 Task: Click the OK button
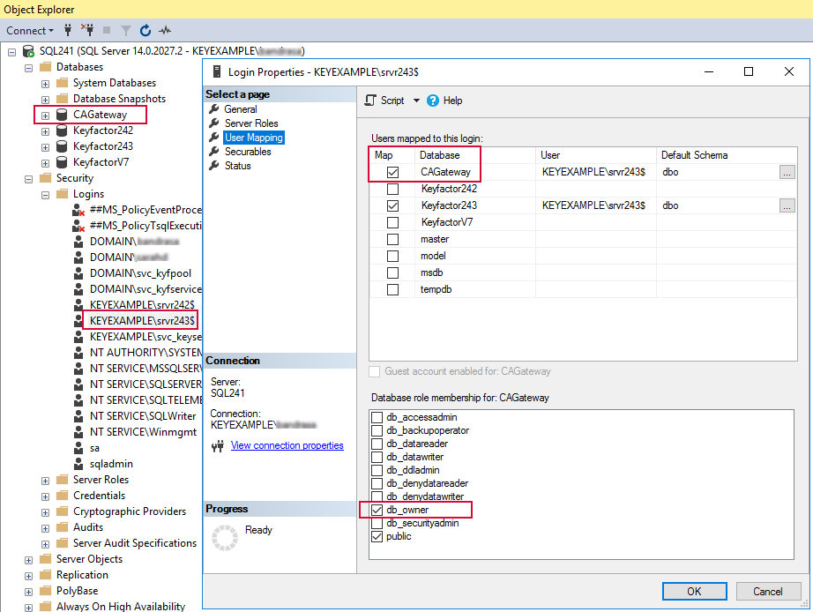coord(694,591)
